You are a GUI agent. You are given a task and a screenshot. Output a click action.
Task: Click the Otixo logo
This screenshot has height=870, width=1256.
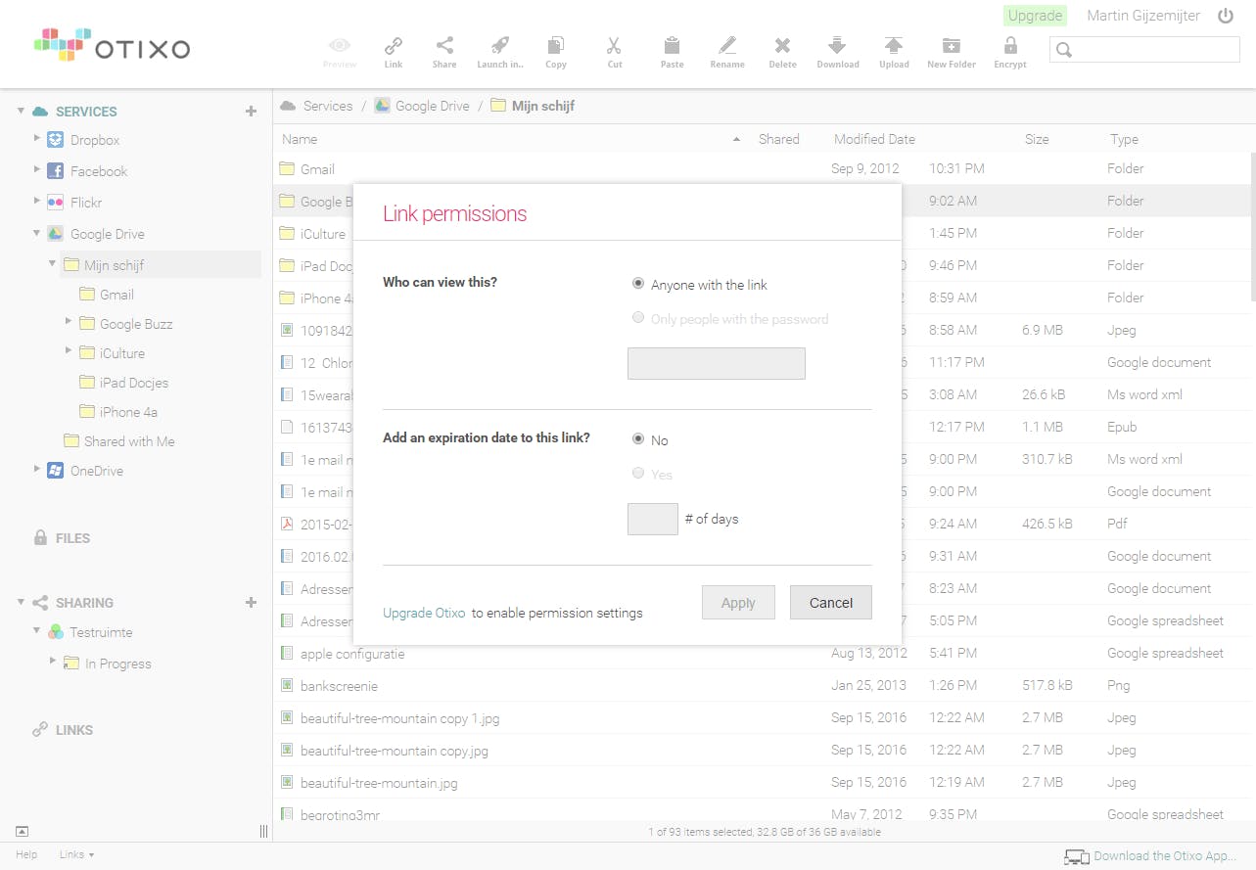pos(112,45)
